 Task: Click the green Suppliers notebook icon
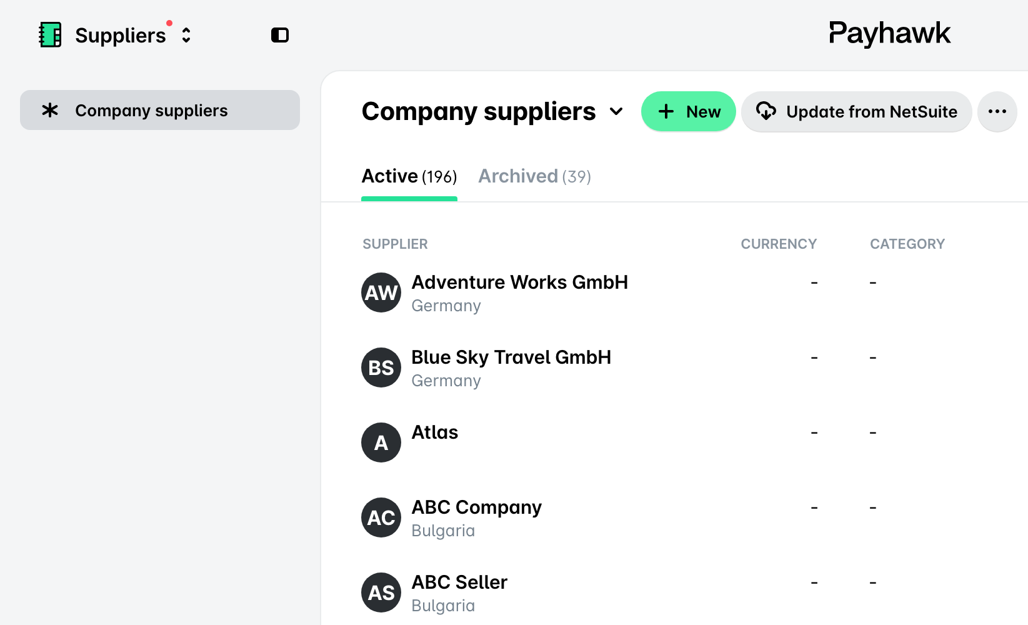50,35
